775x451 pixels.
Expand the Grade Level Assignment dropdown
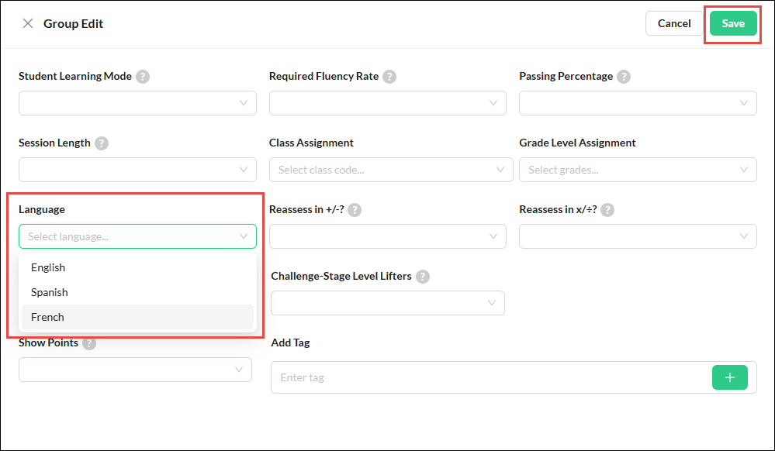click(x=638, y=170)
